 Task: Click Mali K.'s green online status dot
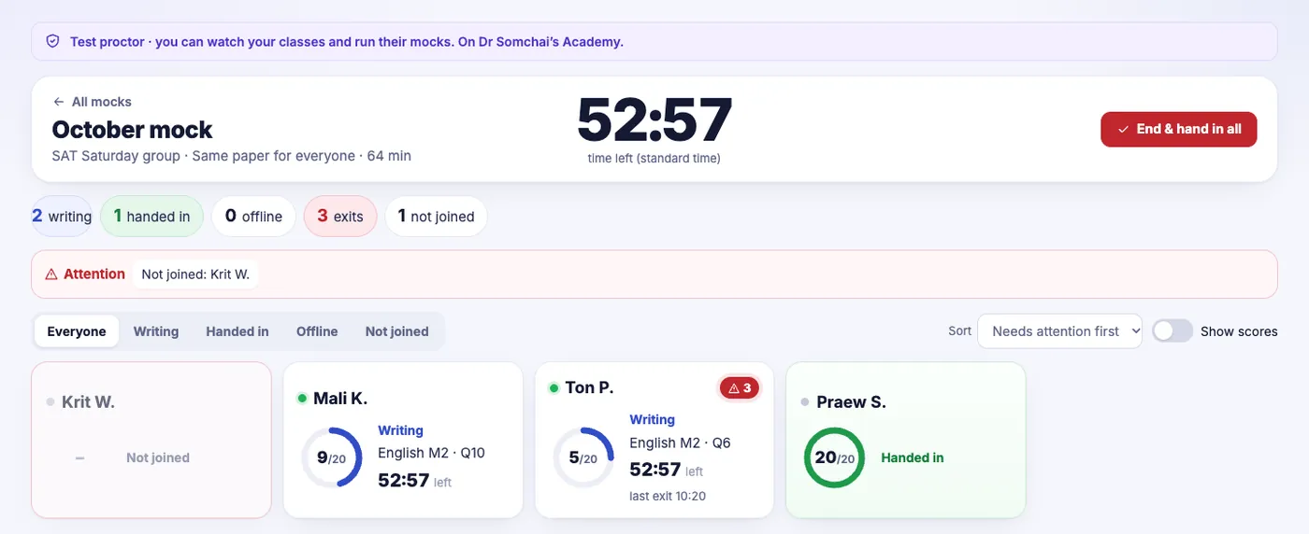coord(302,399)
